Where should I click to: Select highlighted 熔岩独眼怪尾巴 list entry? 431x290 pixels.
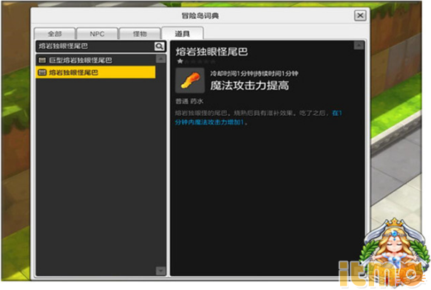(95, 72)
